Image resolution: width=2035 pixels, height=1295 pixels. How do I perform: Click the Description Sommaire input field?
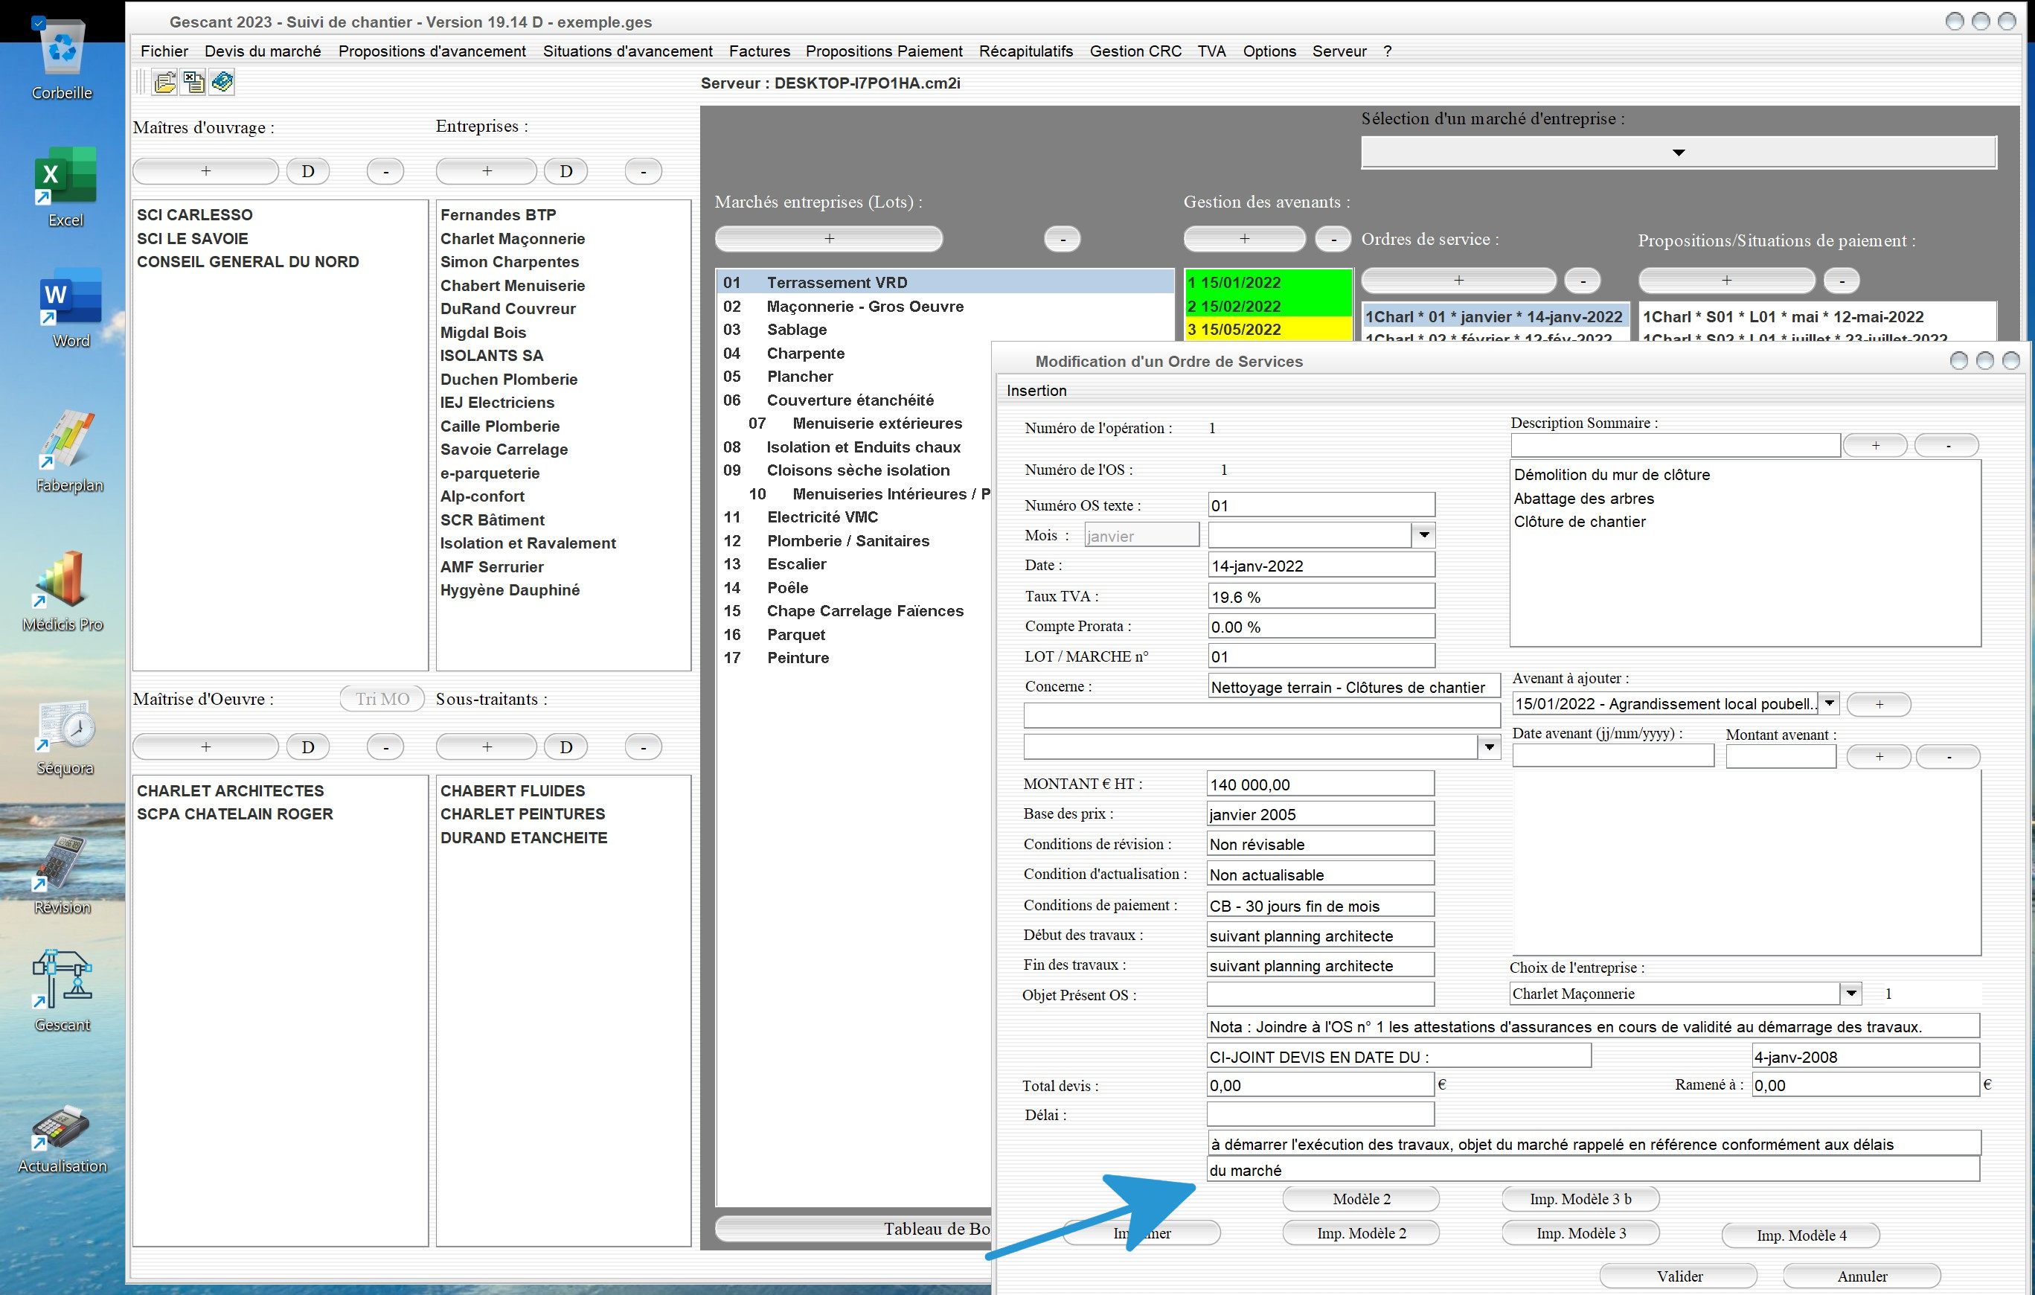pyautogui.click(x=1675, y=444)
